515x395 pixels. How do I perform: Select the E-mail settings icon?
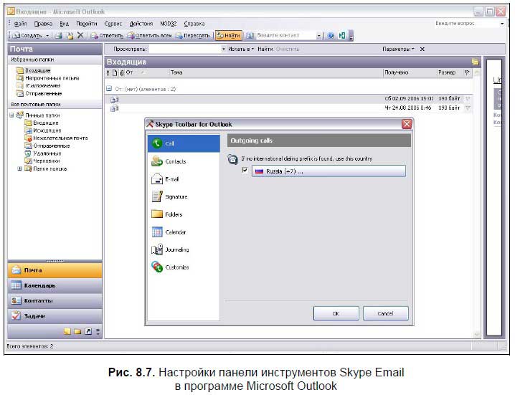pyautogui.click(x=158, y=179)
